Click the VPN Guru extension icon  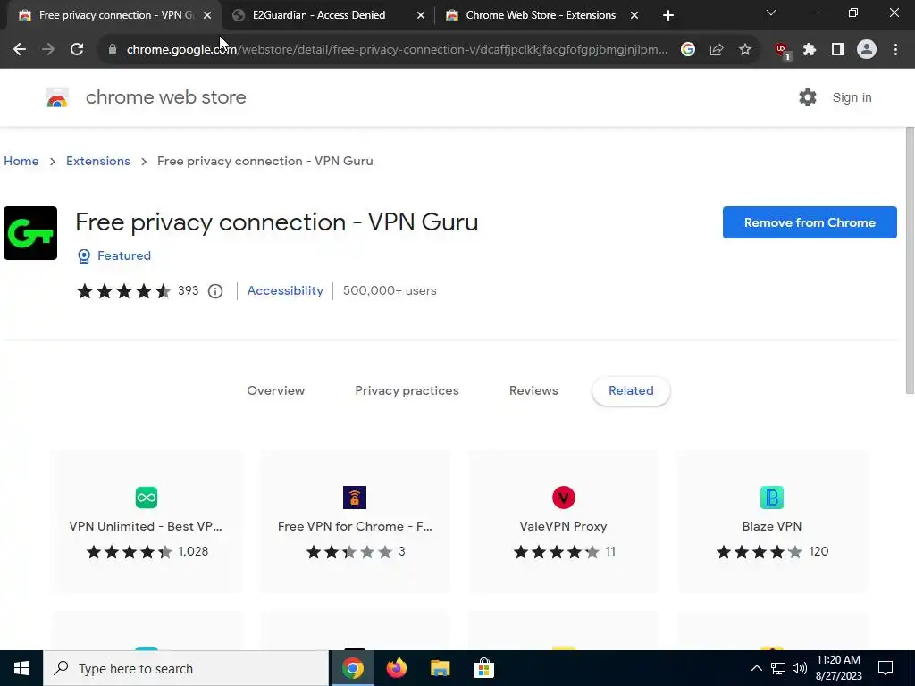30,233
